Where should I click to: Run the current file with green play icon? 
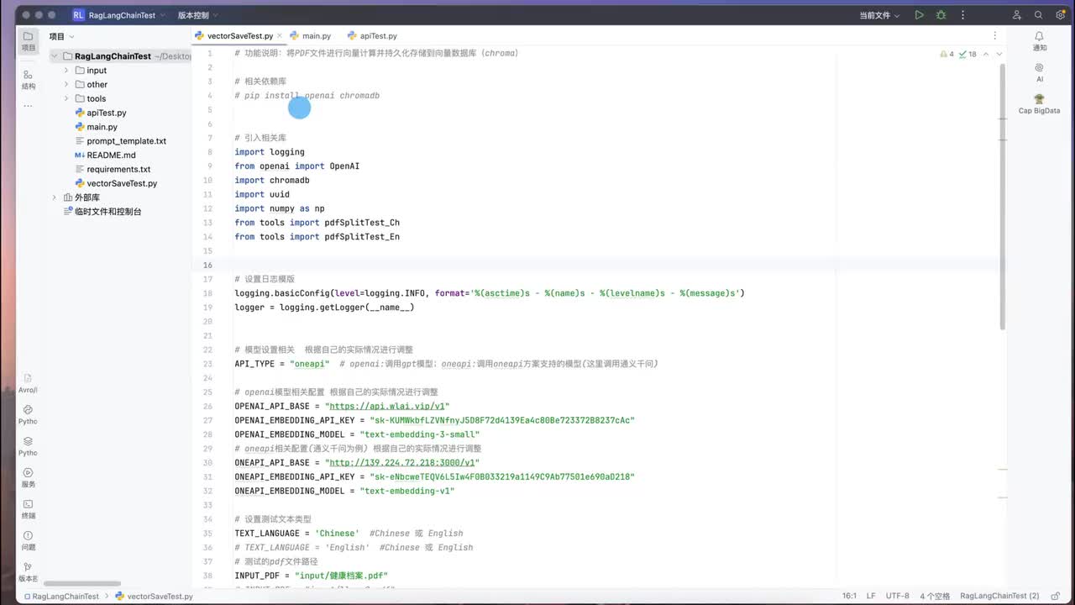point(920,15)
